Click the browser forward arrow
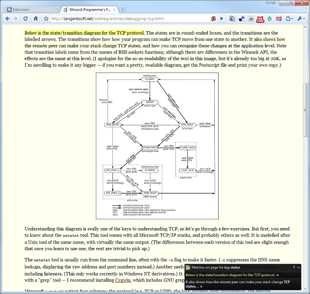The height and width of the screenshot is (294, 310). coord(15,19)
